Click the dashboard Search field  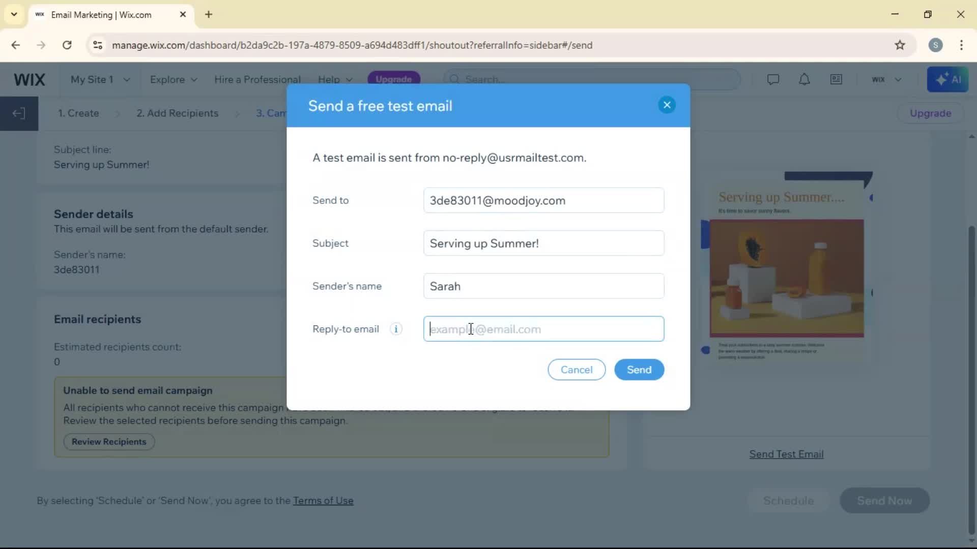pyautogui.click(x=591, y=79)
